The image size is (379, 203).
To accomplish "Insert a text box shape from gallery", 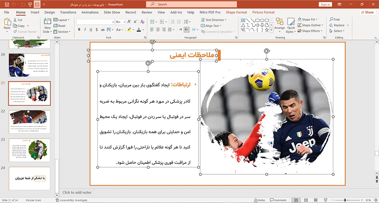I will (x=243, y=20).
